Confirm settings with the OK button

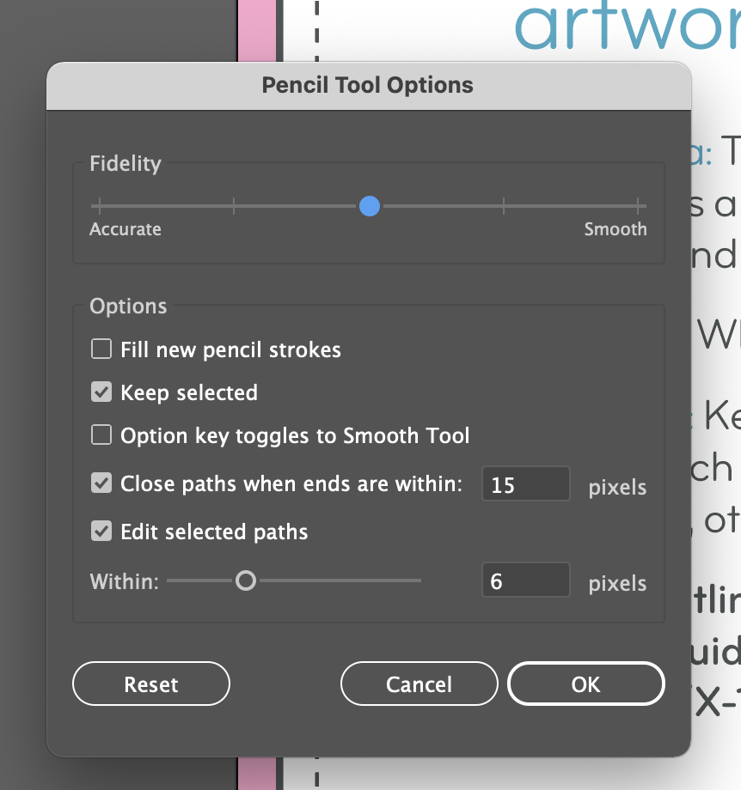(585, 684)
